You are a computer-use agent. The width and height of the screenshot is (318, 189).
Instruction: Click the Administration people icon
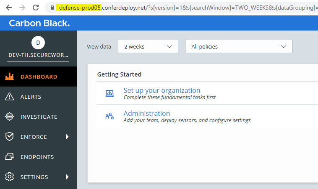coord(109,116)
